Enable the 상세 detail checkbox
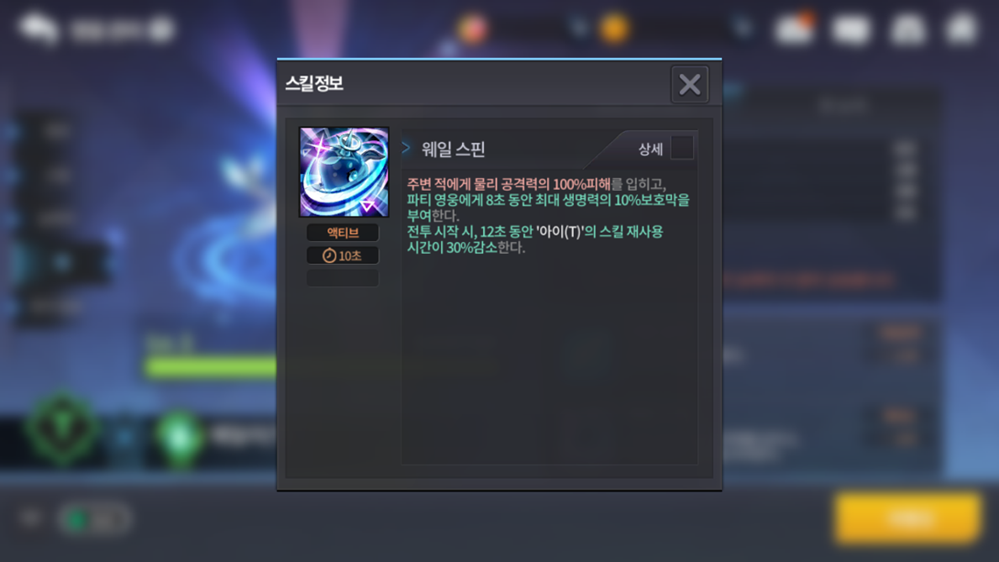 (682, 148)
